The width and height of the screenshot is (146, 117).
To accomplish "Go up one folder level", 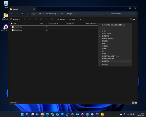I will 22,14.
